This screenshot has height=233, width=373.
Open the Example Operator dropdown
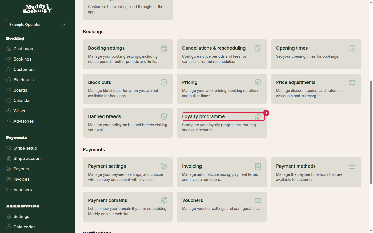(x=37, y=24)
